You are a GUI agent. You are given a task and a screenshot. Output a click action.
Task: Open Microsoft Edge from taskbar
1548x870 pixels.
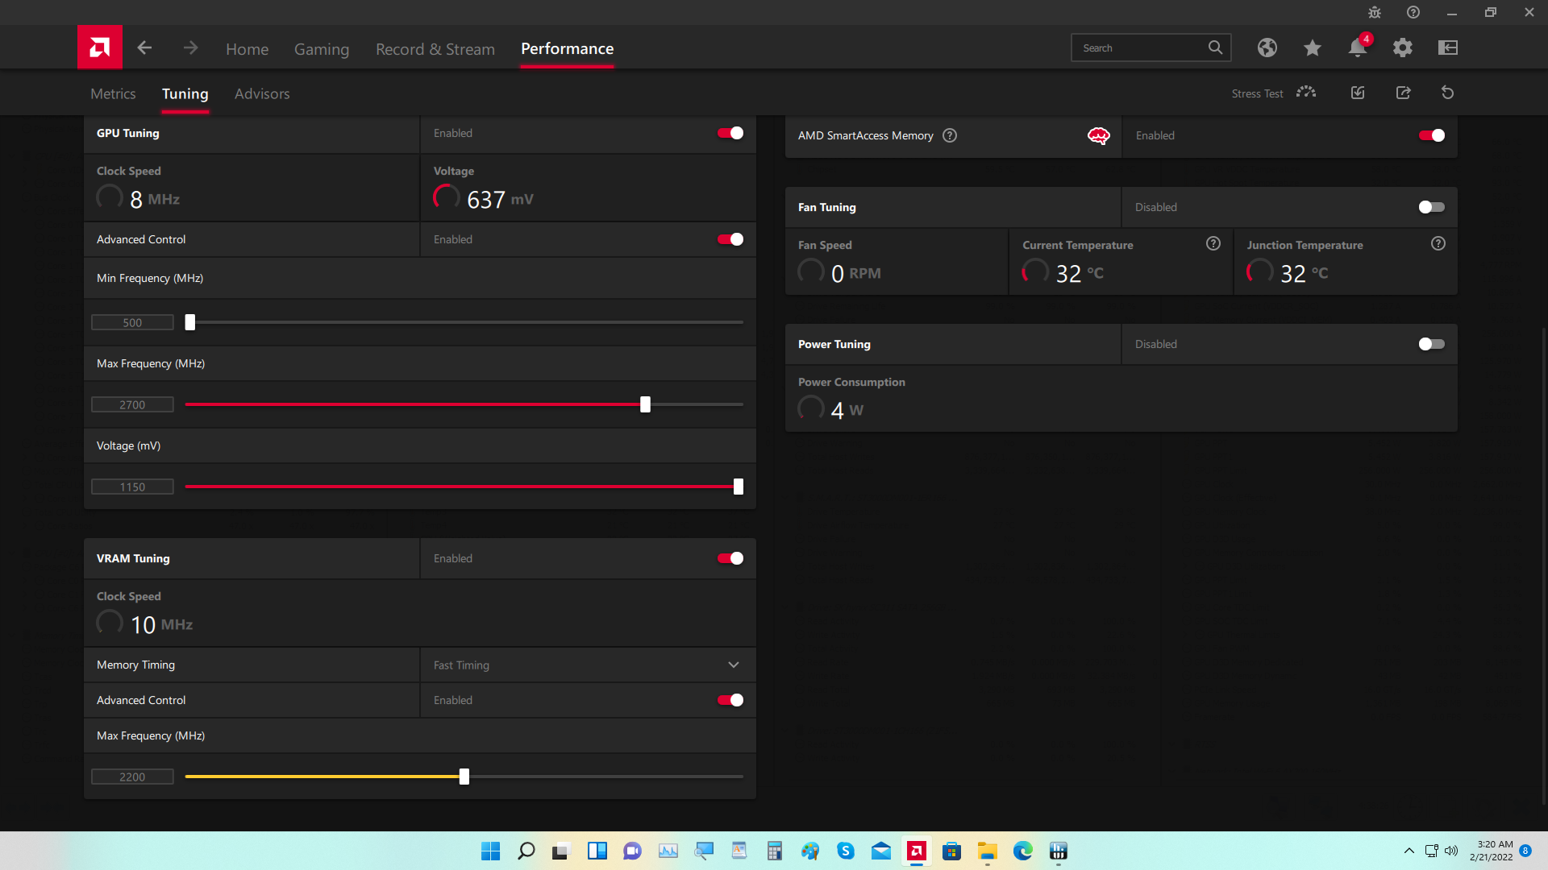[x=1023, y=851]
